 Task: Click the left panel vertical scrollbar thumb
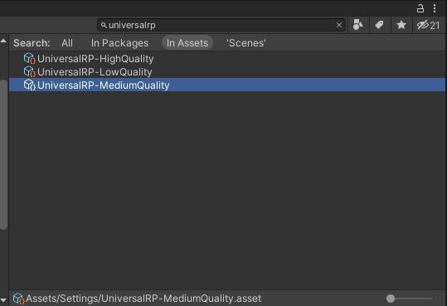3,154
